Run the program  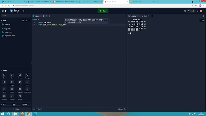click(103, 11)
